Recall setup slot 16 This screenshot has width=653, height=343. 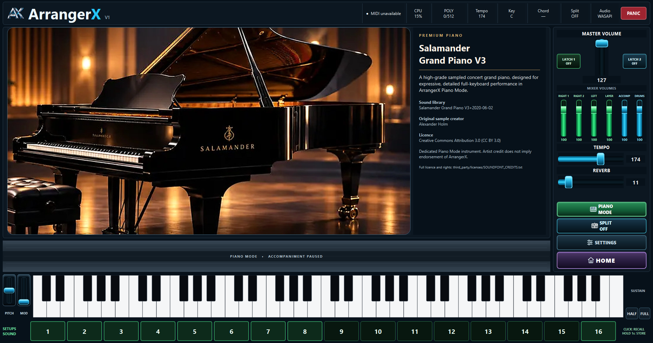(599, 331)
